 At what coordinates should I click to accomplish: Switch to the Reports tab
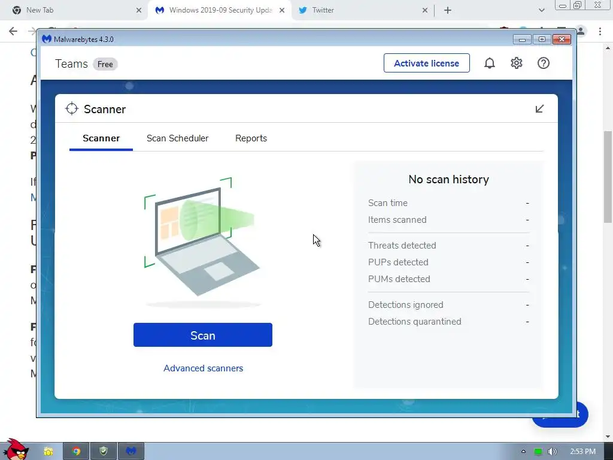[x=251, y=138]
